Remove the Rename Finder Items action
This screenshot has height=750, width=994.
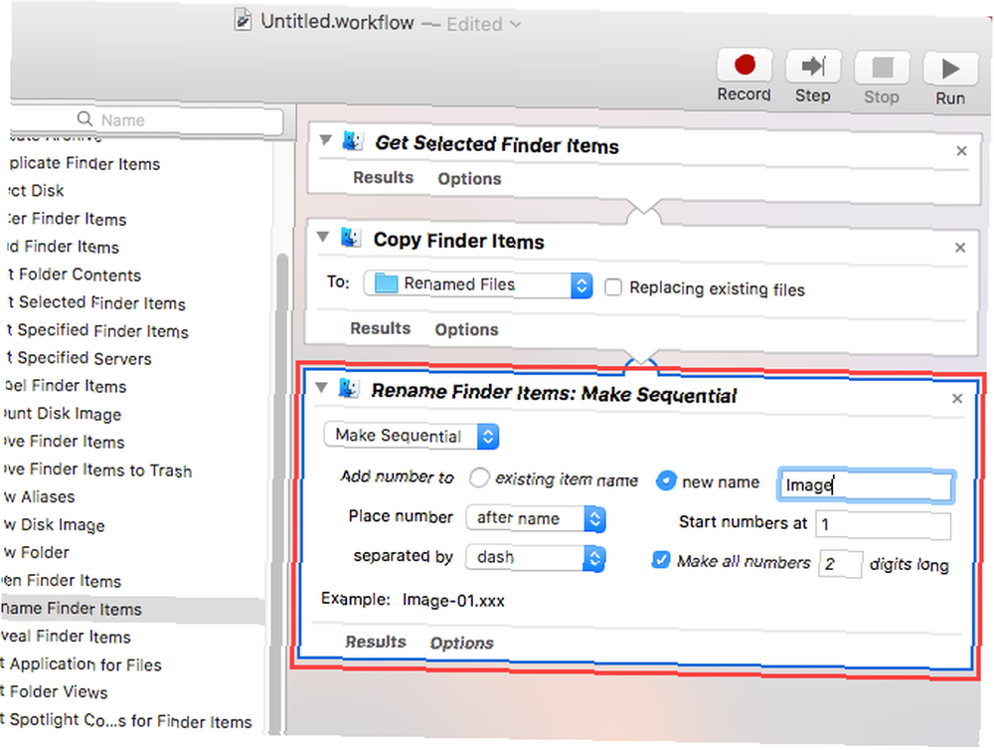tap(957, 399)
